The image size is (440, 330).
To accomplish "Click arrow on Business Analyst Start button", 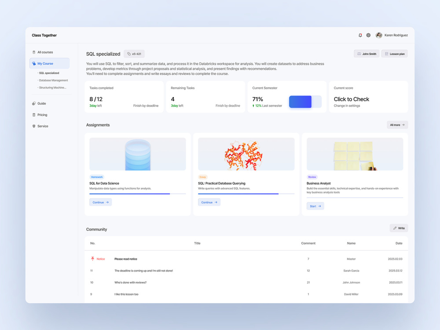I will (x=319, y=206).
